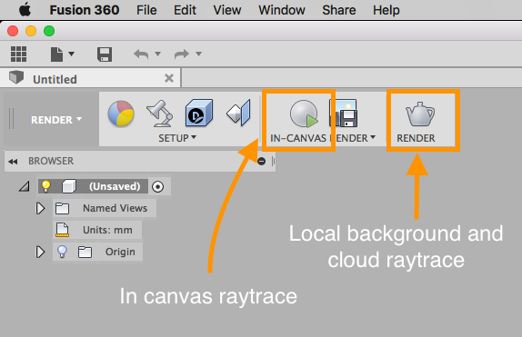Open the Share menu
Image resolution: width=522 pixels, height=337 pixels.
pyautogui.click(x=339, y=10)
